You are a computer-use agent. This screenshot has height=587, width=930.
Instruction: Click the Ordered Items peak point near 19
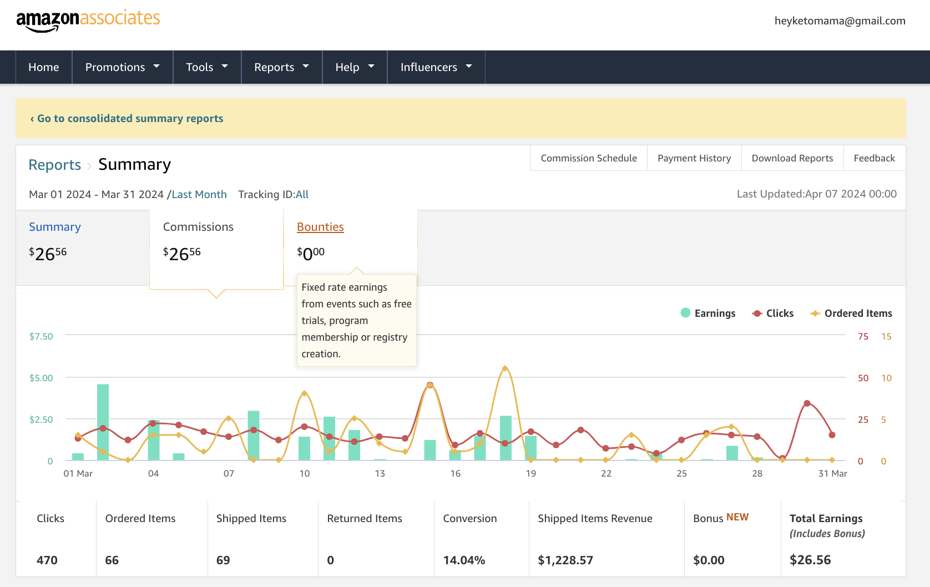505,368
